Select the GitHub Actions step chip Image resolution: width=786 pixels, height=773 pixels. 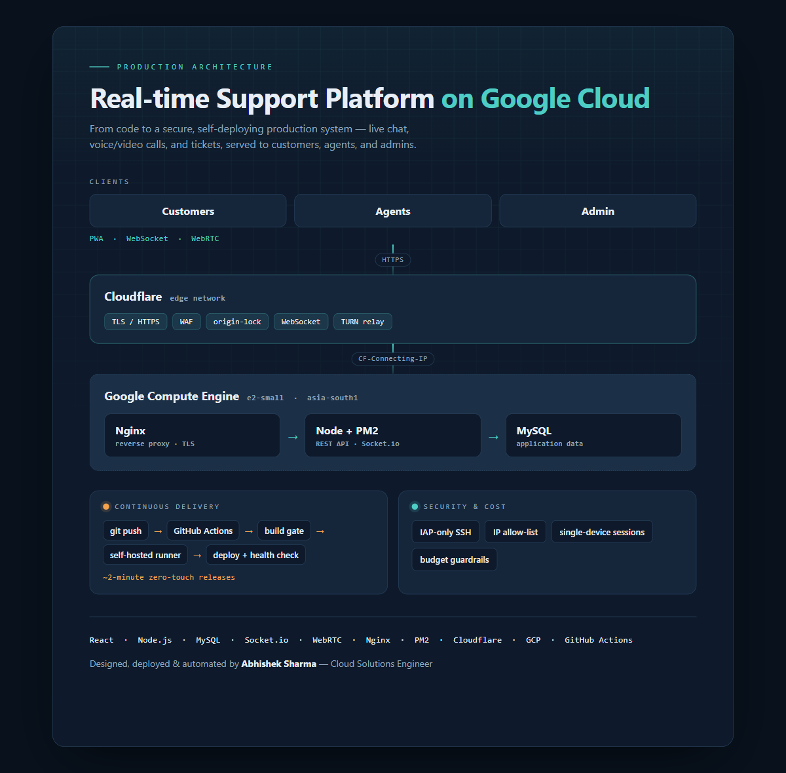pos(203,531)
